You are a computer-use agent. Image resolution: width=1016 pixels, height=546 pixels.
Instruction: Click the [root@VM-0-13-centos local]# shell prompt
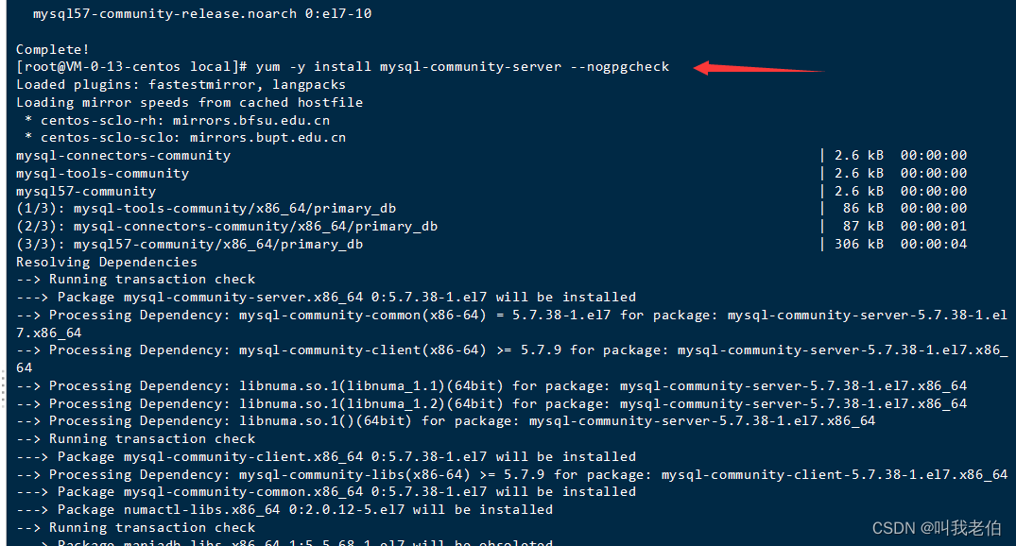131,67
